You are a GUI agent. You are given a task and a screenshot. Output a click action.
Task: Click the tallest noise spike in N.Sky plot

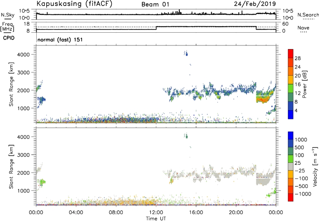(179, 12)
